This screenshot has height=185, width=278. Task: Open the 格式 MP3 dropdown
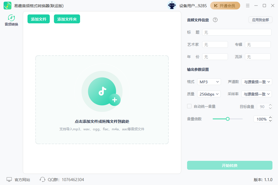coord(209,82)
